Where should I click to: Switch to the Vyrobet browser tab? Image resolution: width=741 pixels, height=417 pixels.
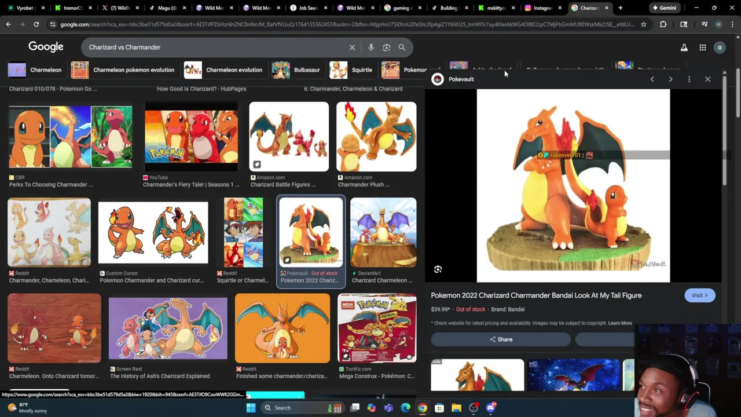click(24, 8)
